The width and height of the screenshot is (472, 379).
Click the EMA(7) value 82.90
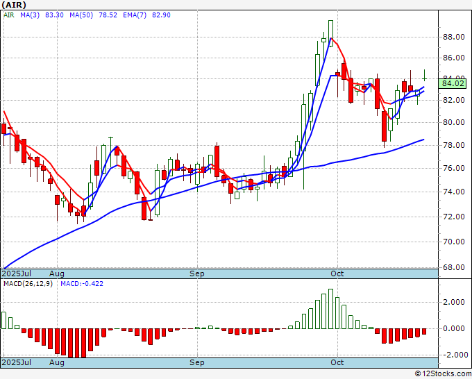(x=161, y=15)
